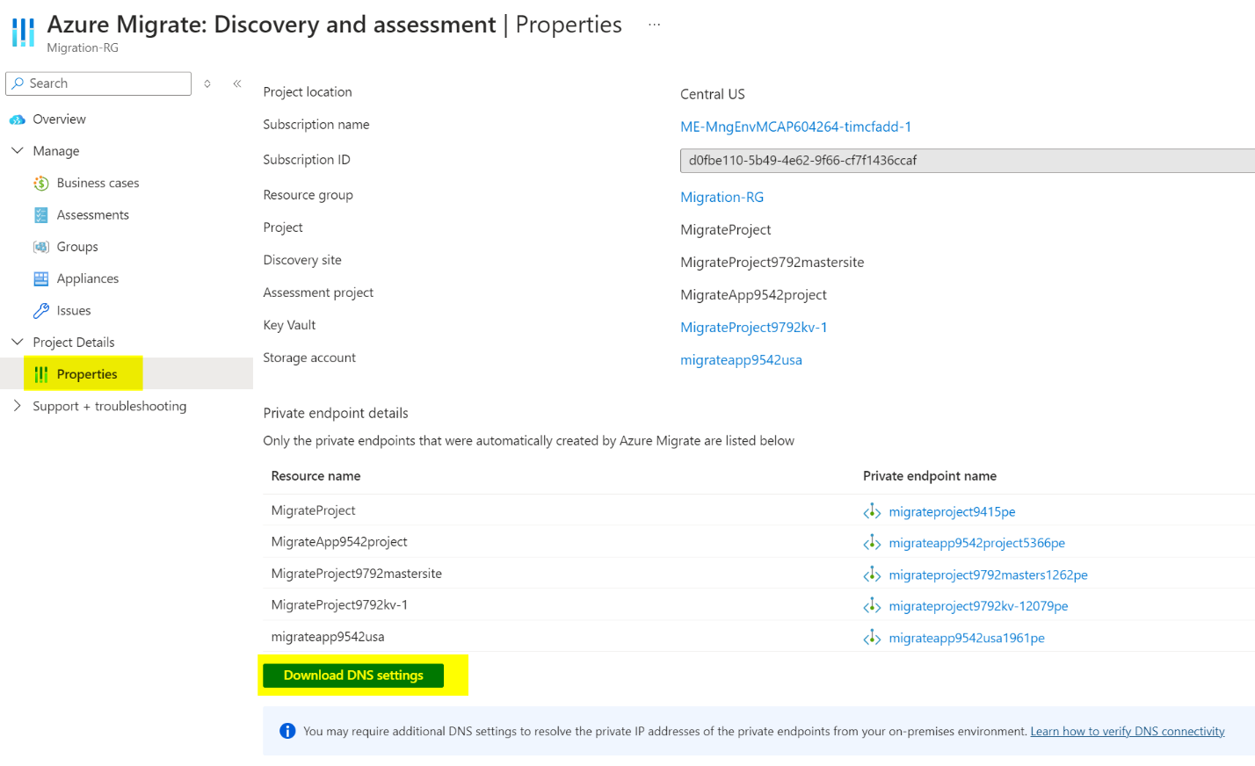
Task: Click the Issues wrench icon
Action: [x=41, y=311]
